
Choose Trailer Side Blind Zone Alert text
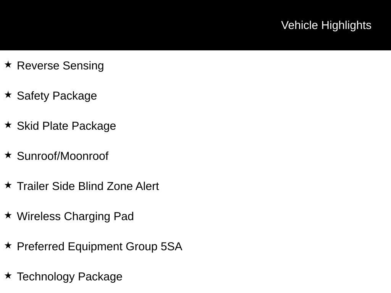pos(88,186)
